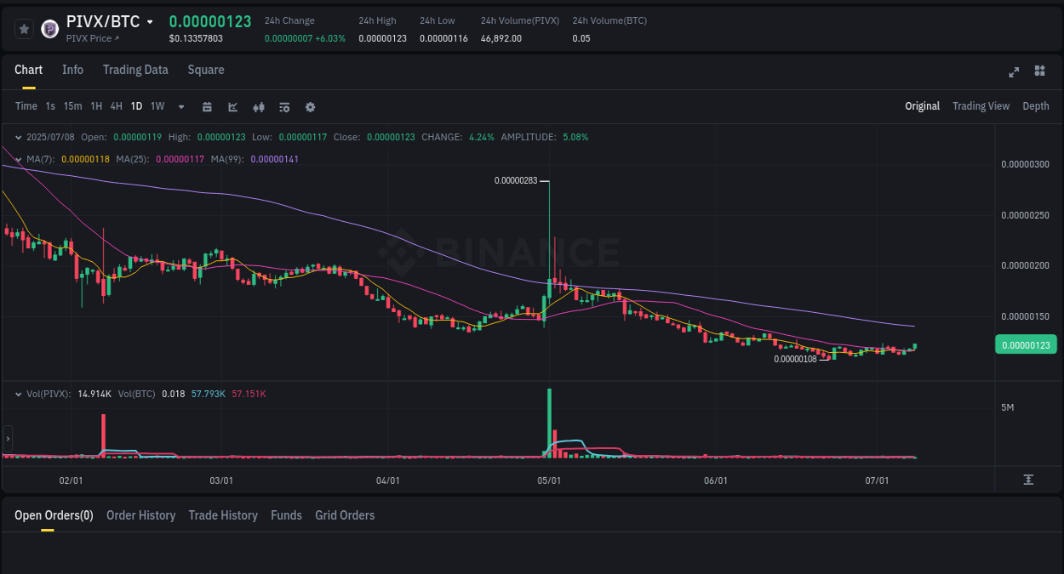The height and width of the screenshot is (574, 1064).
Task: Toggle PIVX/BTC as favorite star
Action: point(24,28)
